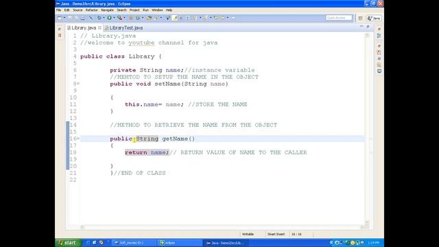The height and width of the screenshot is (247, 439).
Task: Expand the External Tools dropdown arrow
Action: (x=124, y=18)
